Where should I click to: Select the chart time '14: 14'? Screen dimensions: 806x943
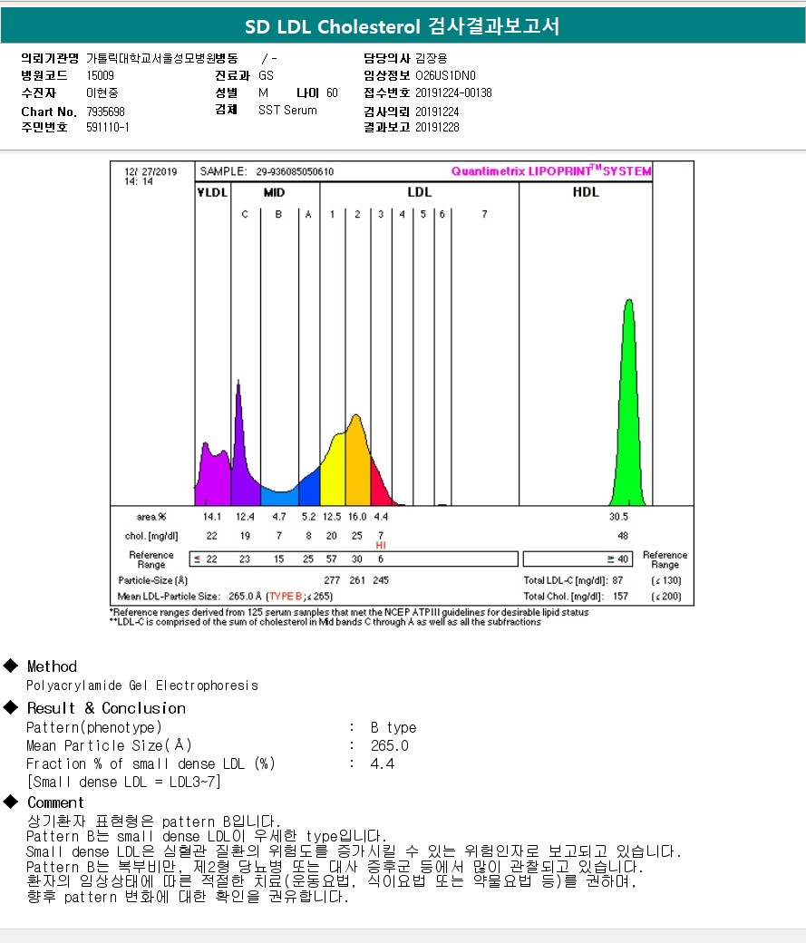coord(139,181)
